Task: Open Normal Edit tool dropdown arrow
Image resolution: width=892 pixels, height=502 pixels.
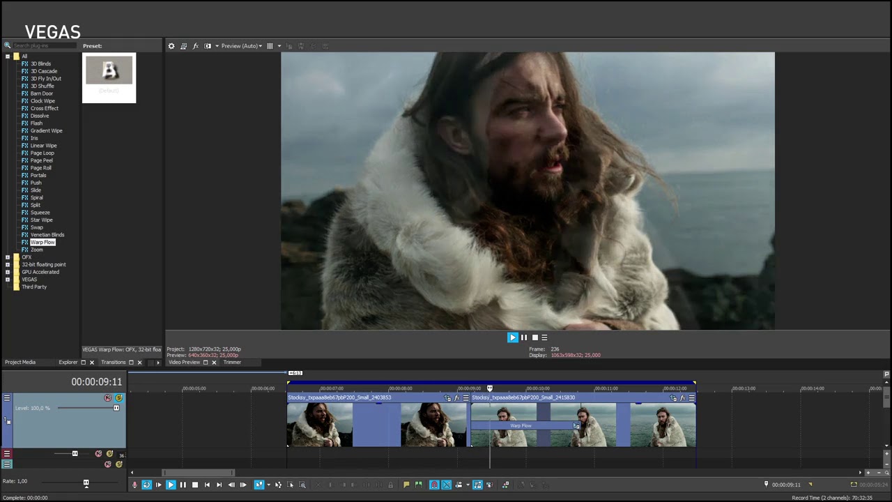Action: point(268,485)
